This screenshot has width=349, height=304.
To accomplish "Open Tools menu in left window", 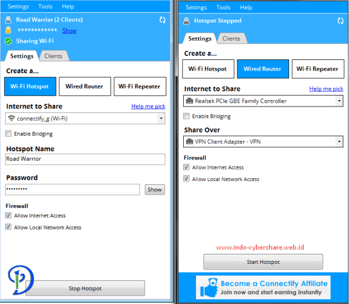I will click(x=45, y=6).
